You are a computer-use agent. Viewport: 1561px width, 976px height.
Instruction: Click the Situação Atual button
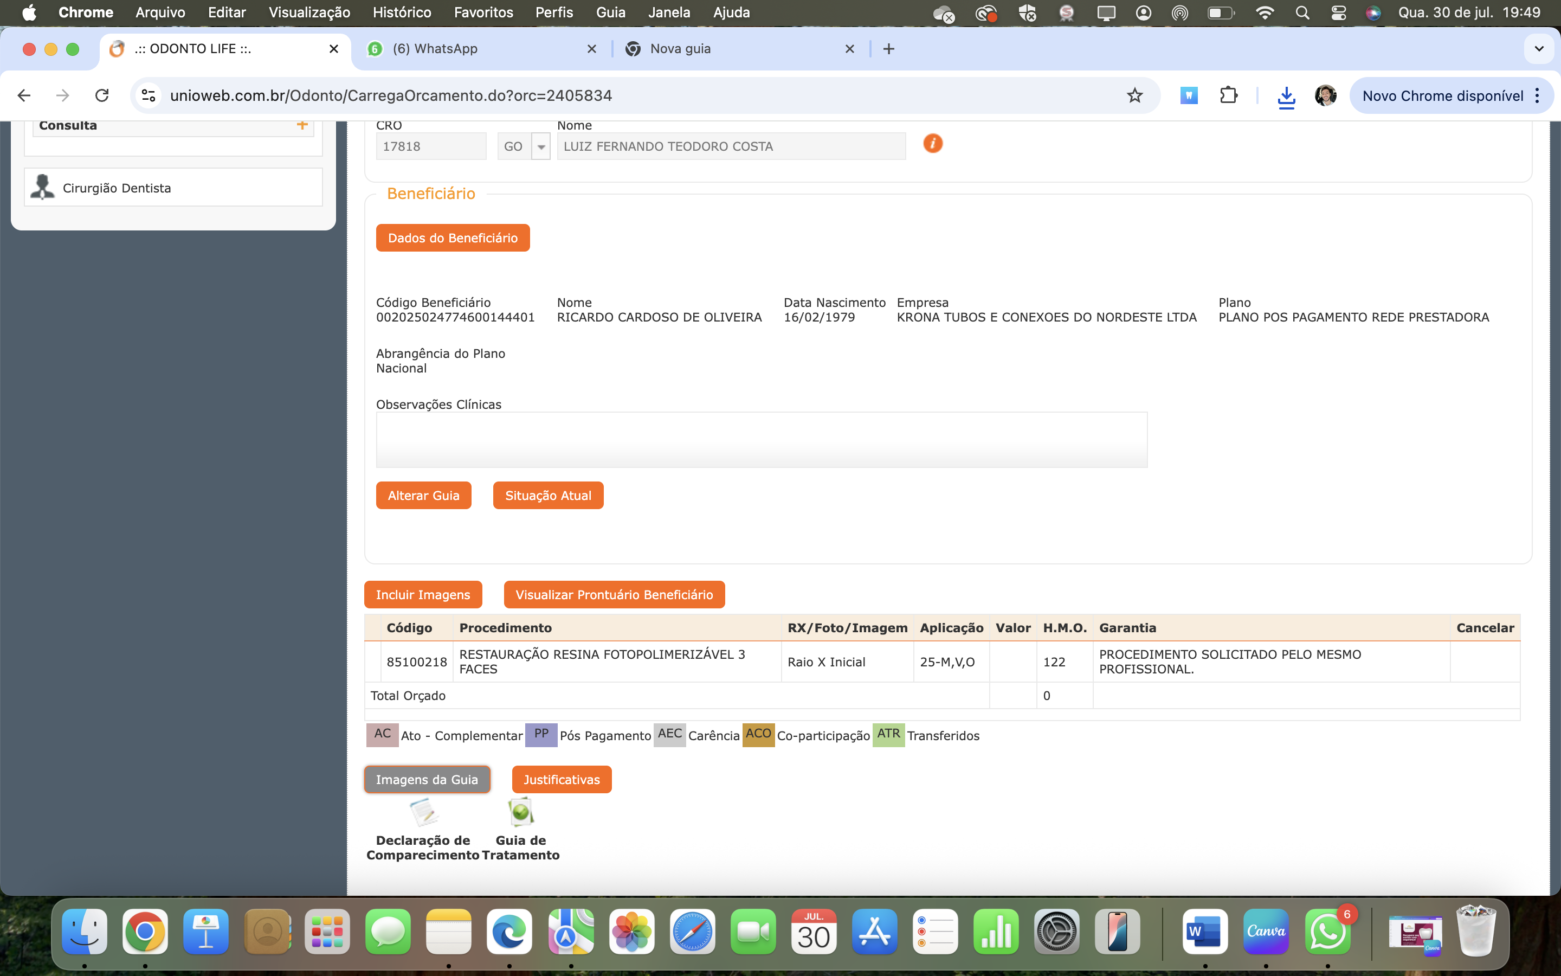(547, 495)
